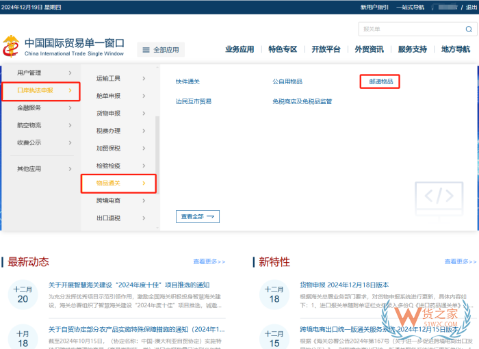Open the 快件通关 link
Viewport: 479px width, 349px height.
tap(187, 81)
